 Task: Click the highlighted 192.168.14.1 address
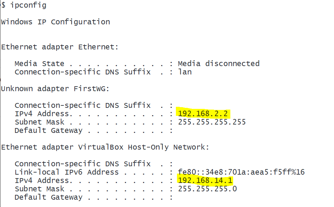coord(205,181)
